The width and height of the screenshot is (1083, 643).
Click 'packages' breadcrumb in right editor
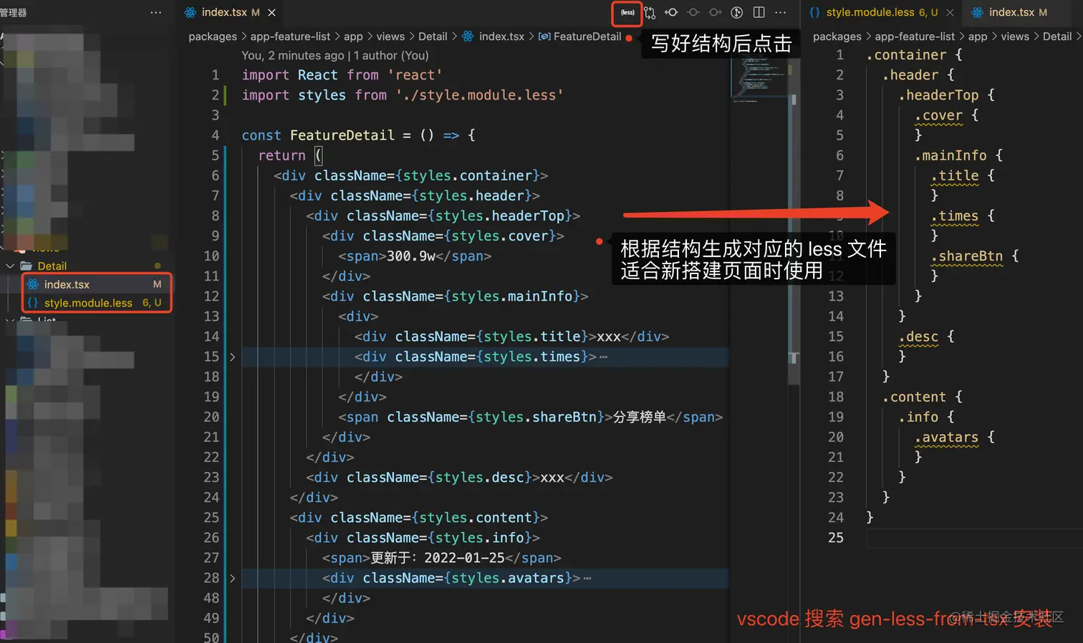pyautogui.click(x=837, y=37)
